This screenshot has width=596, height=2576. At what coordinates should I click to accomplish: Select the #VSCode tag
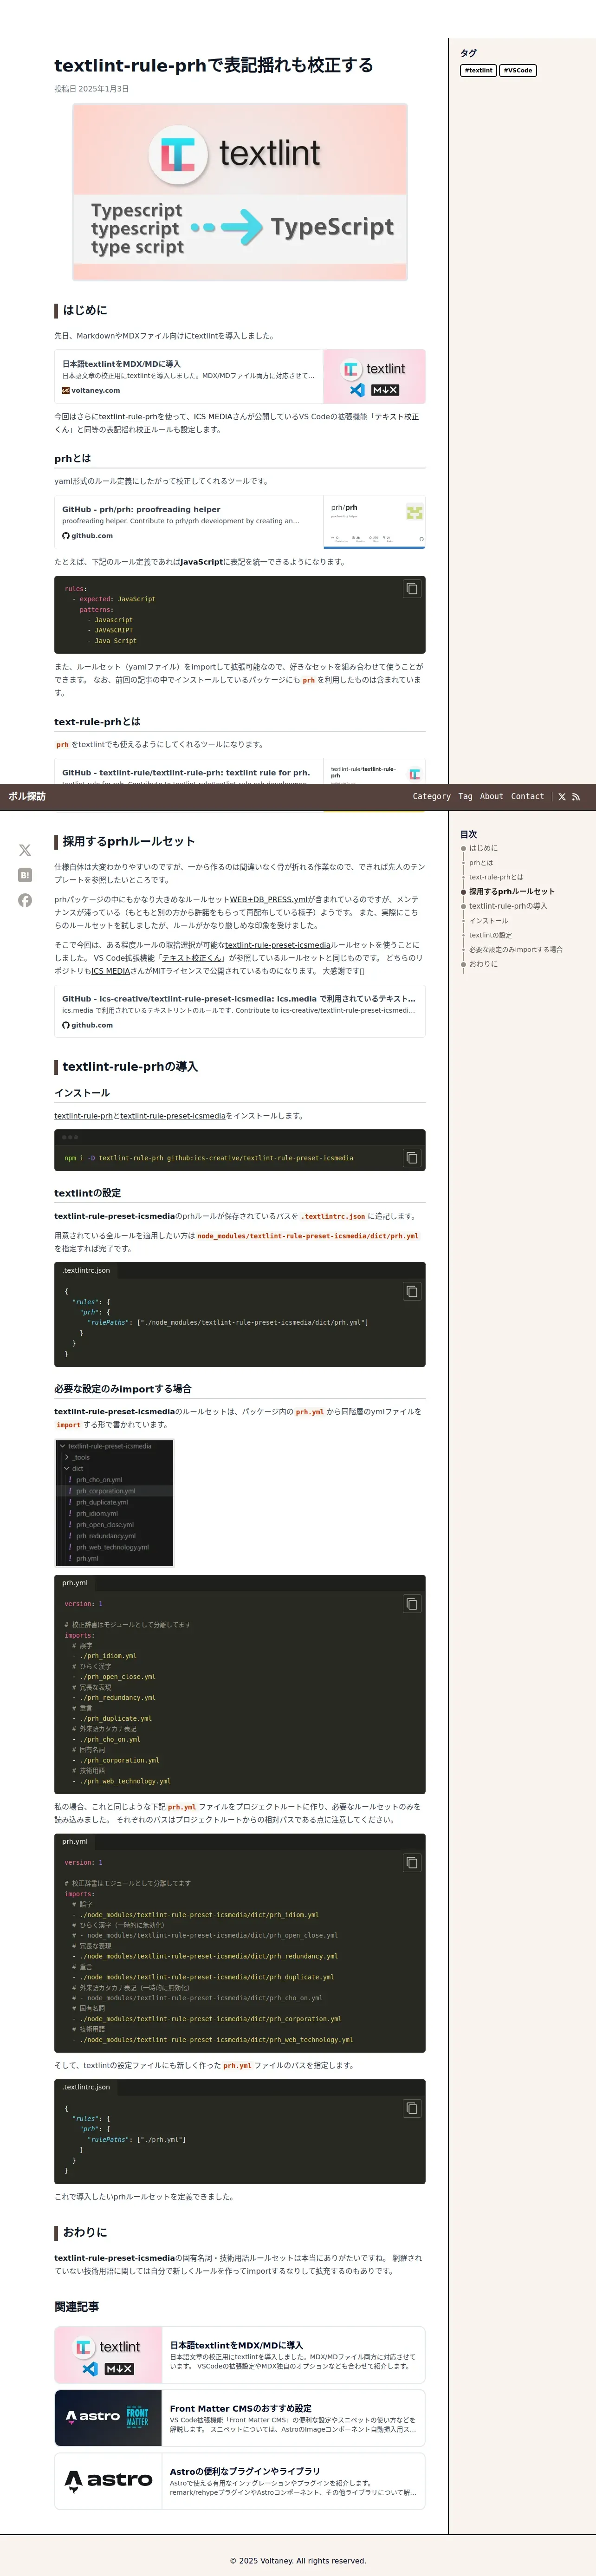(x=518, y=70)
